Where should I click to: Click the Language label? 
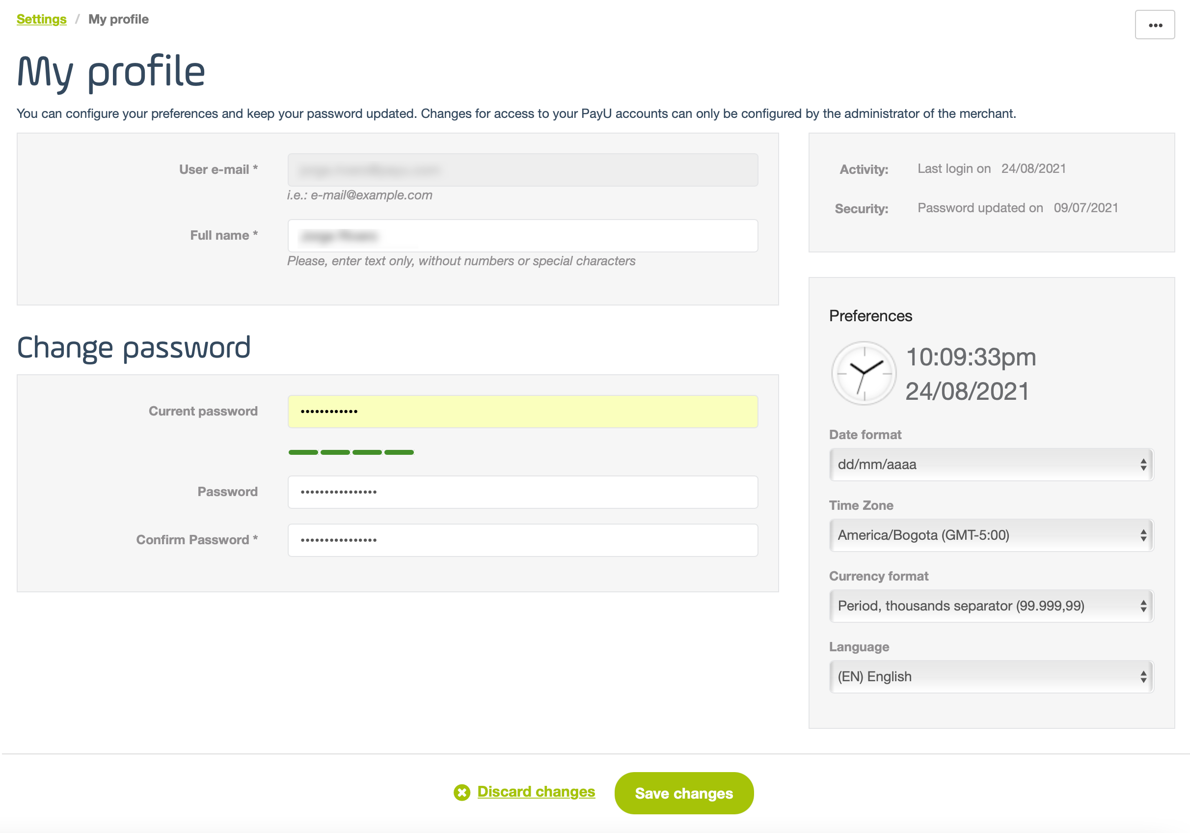859,647
